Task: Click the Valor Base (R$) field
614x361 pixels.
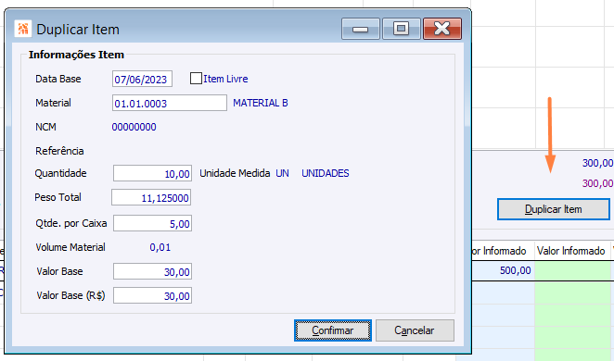Action: [152, 295]
